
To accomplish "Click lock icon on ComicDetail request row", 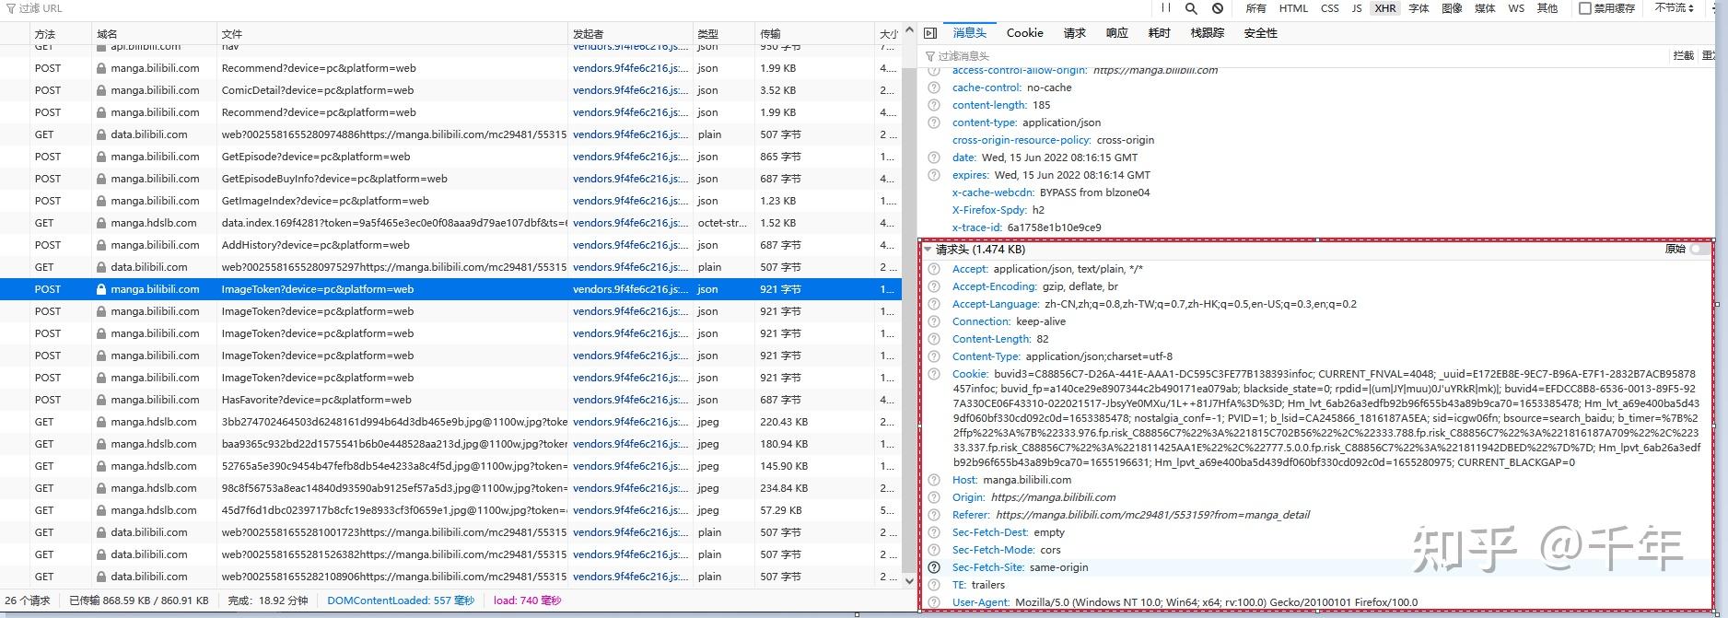I will click(x=101, y=90).
